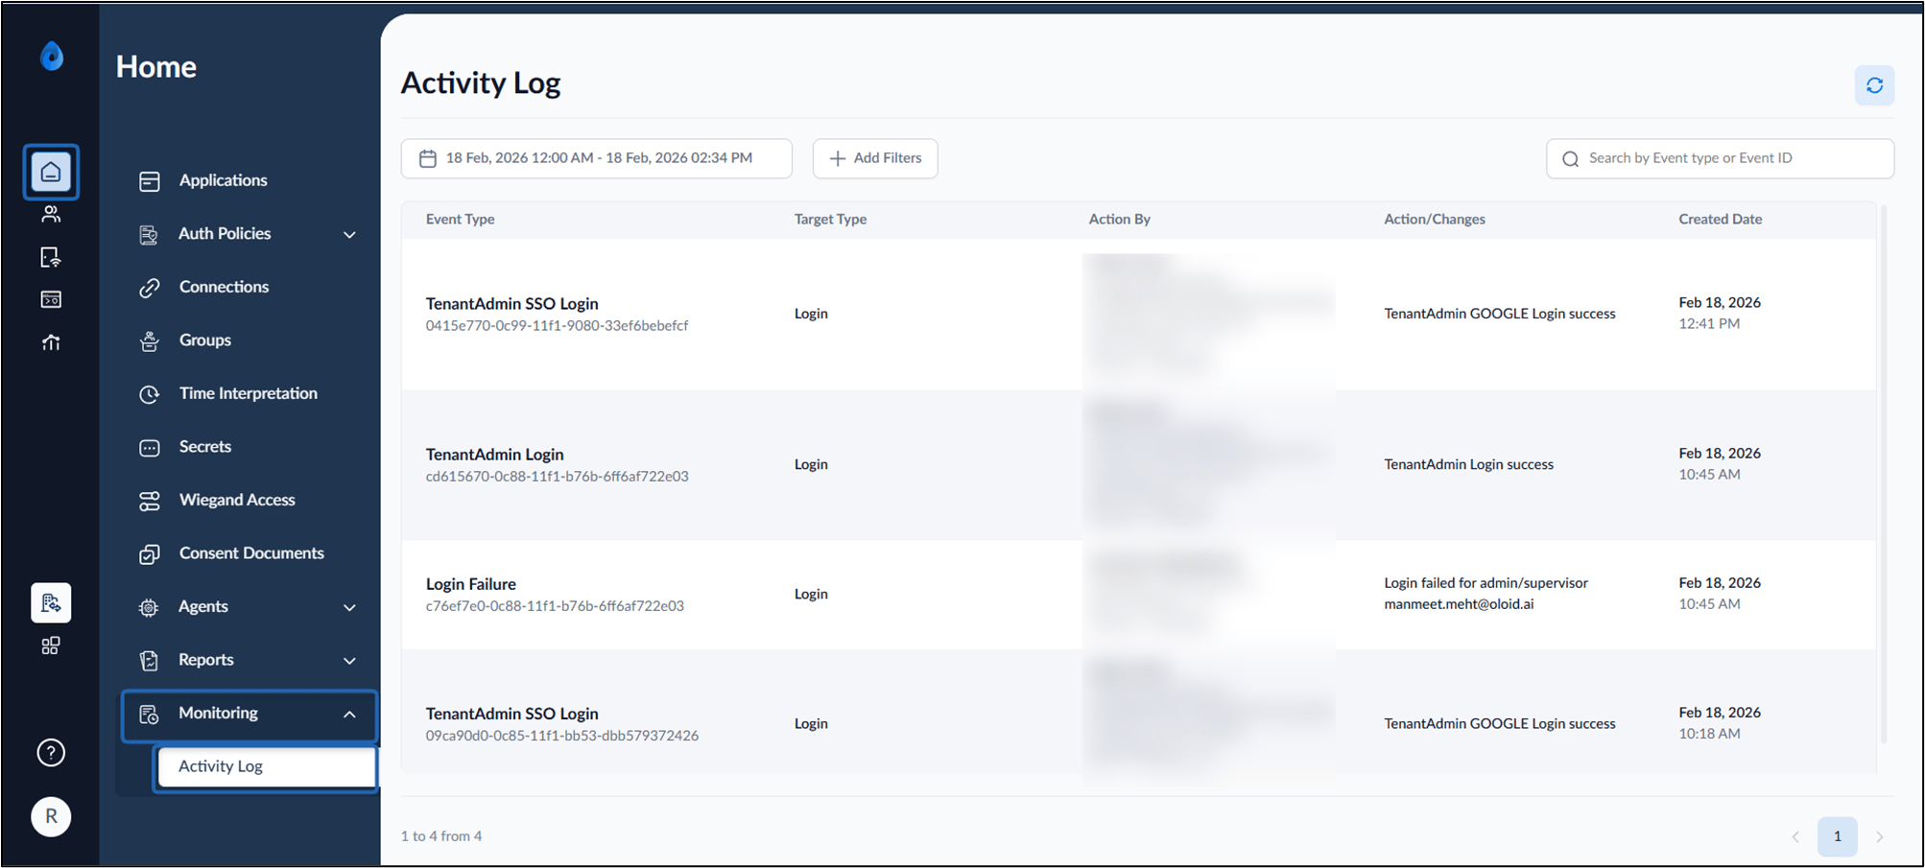
Task: Click the Action By column header
Action: point(1119,220)
